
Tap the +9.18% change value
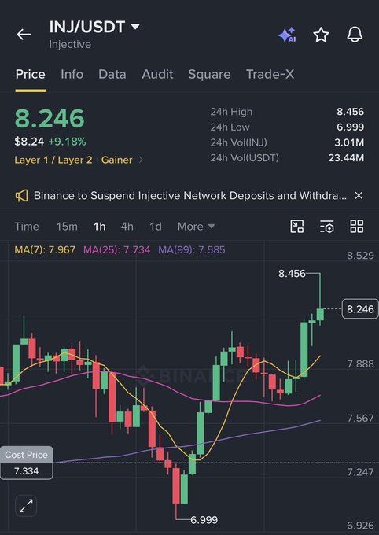coord(67,142)
